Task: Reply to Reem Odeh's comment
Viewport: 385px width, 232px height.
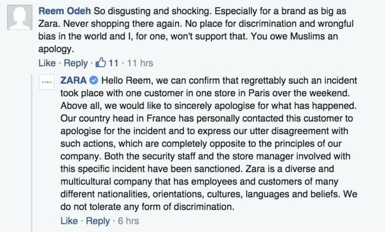Action: (x=76, y=63)
